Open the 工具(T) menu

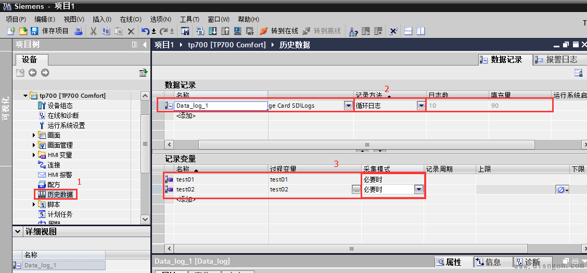click(189, 19)
